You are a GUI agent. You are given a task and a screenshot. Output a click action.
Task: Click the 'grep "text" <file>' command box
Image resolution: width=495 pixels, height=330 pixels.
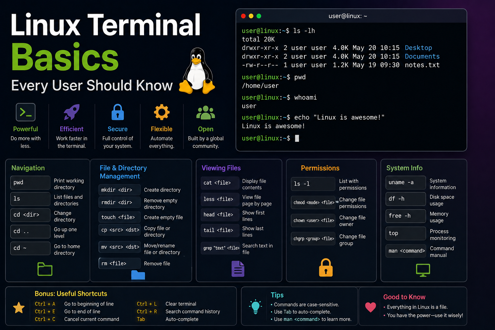[221, 248]
